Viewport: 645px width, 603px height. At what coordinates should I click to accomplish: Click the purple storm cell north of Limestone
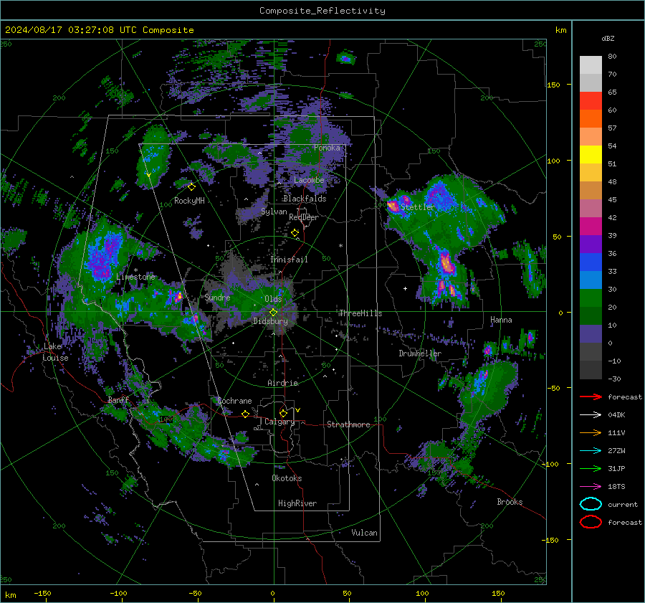(104, 255)
